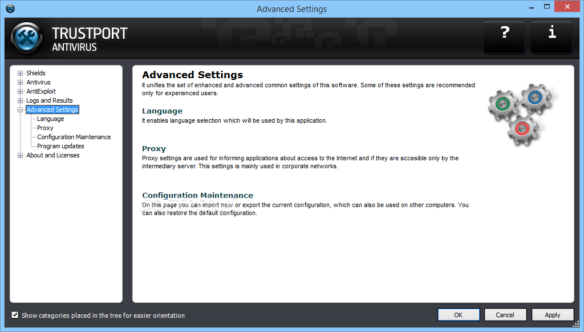Select Antivirus in the tree
Screen dimensions: 584x332
(38, 82)
